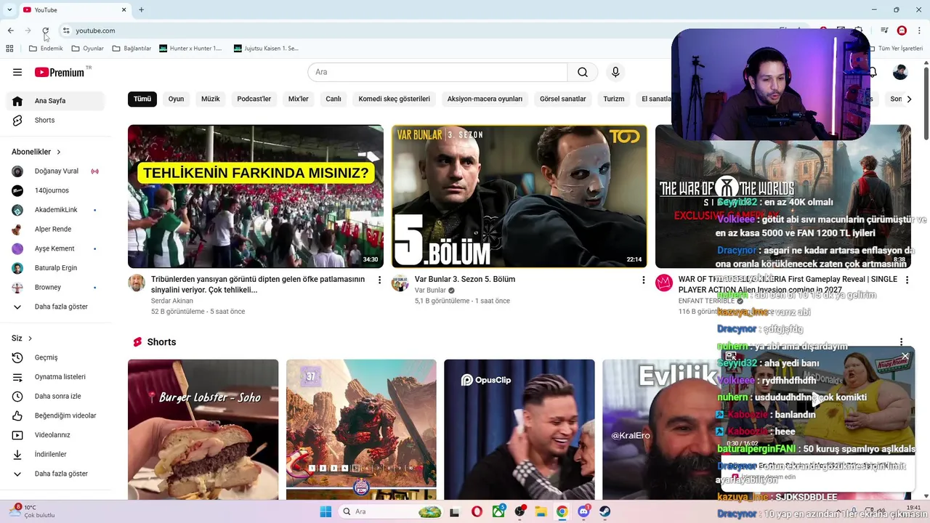Open Doğanay Vural subscription channel

55,171
